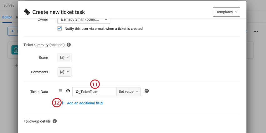Screen dimensions: 266x133
Task: Click the Ticket summary info icon
Action: coord(69,45)
